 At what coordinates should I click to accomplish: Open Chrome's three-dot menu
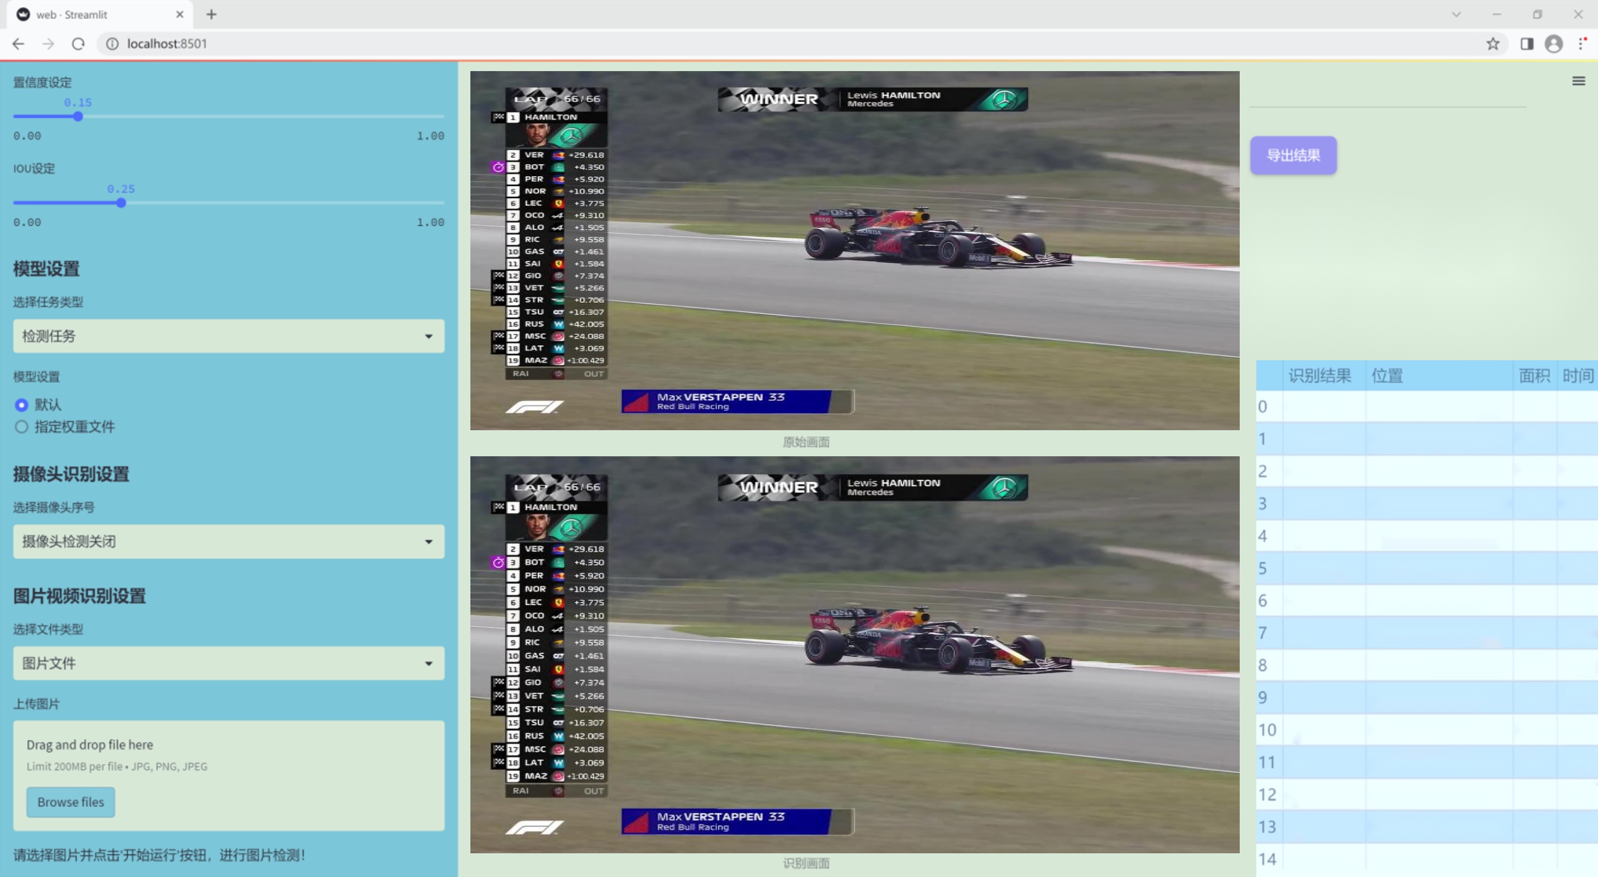(1581, 44)
